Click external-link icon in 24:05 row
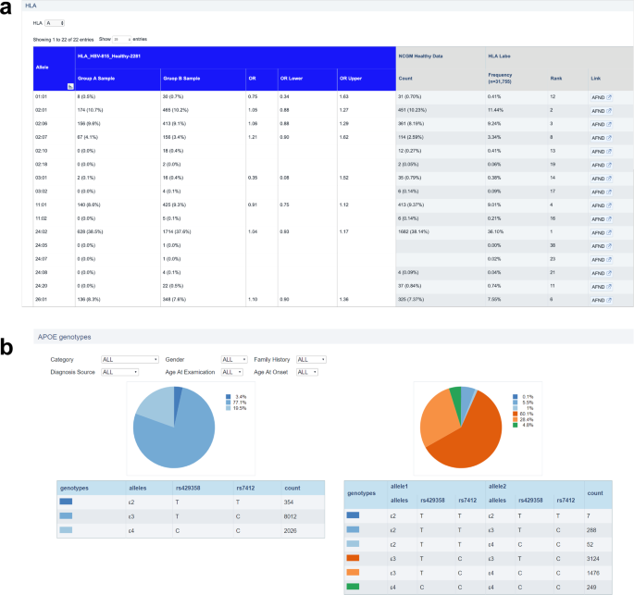Image resolution: width=634 pixels, height=595 pixels. pos(609,246)
